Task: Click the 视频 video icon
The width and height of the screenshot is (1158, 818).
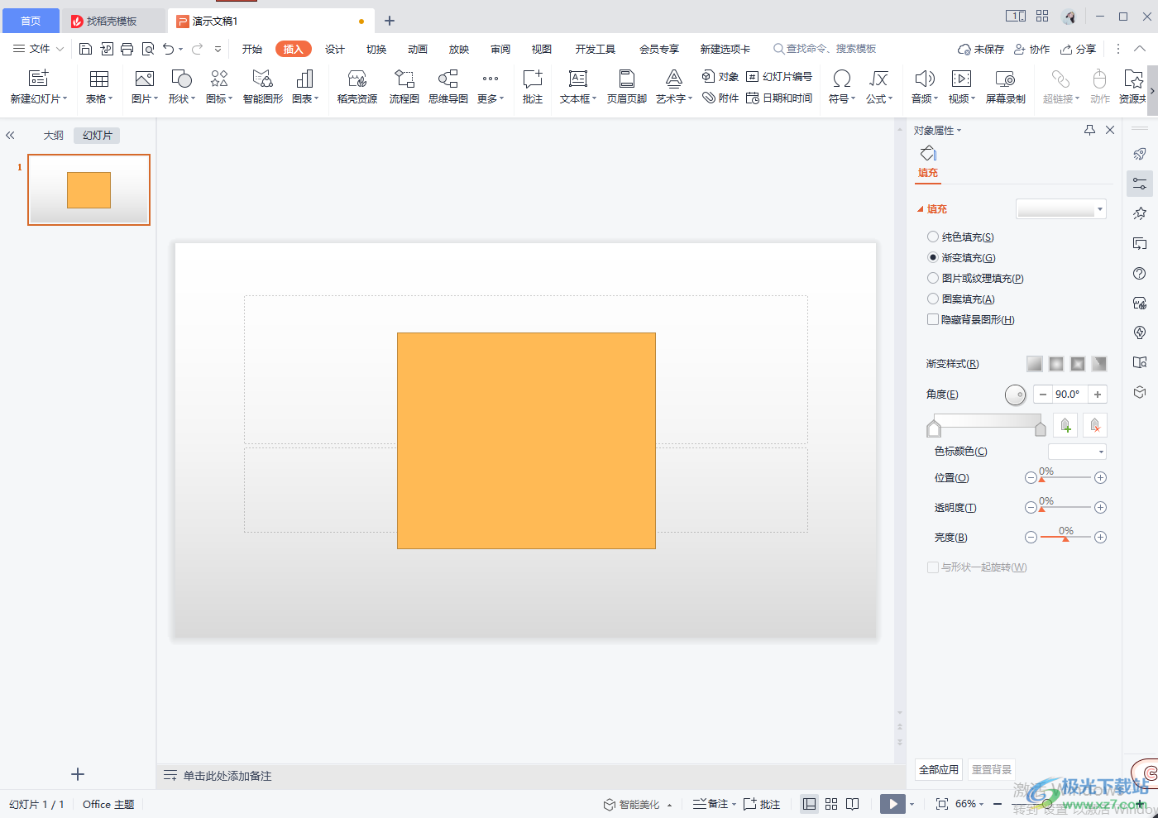Action: click(961, 87)
